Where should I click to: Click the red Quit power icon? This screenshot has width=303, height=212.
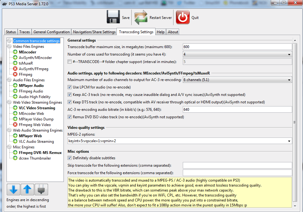(x=182, y=17)
